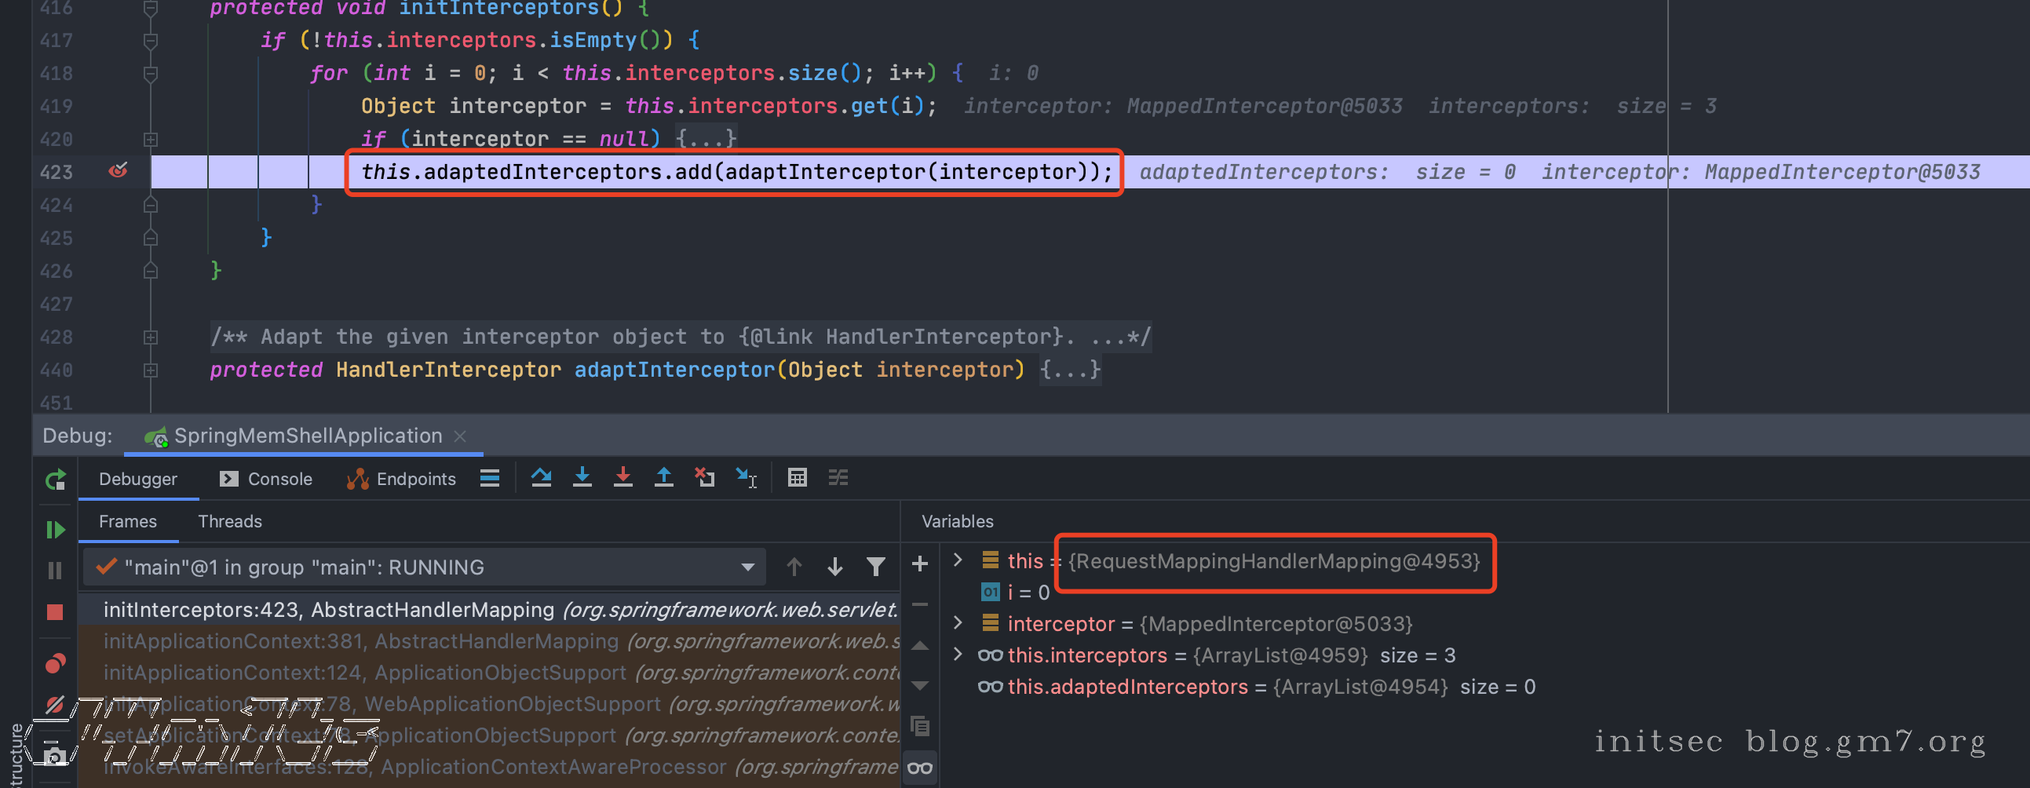Screen dimensions: 2030x788
Task: Switch to the Console tab
Action: [266, 479]
